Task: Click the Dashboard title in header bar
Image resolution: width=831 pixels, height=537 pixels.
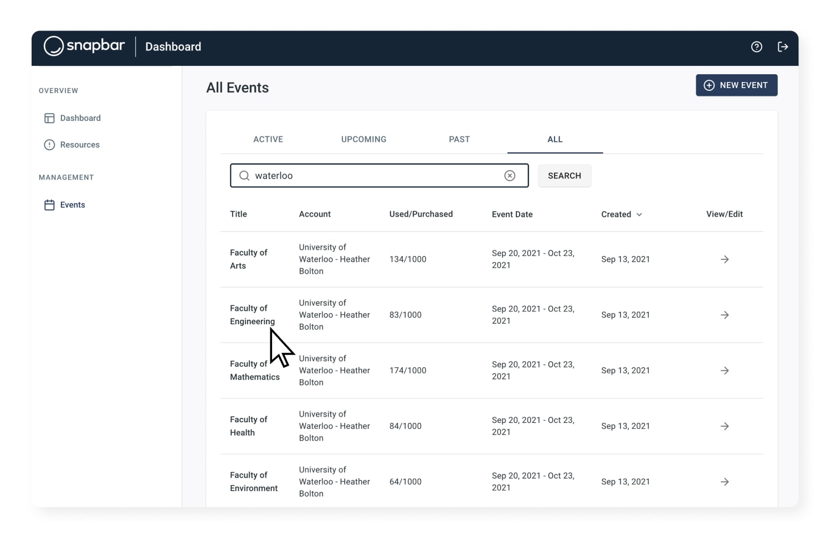Action: (x=173, y=47)
